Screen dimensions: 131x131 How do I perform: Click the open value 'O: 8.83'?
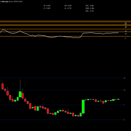pyautogui.click(x=47, y=6)
